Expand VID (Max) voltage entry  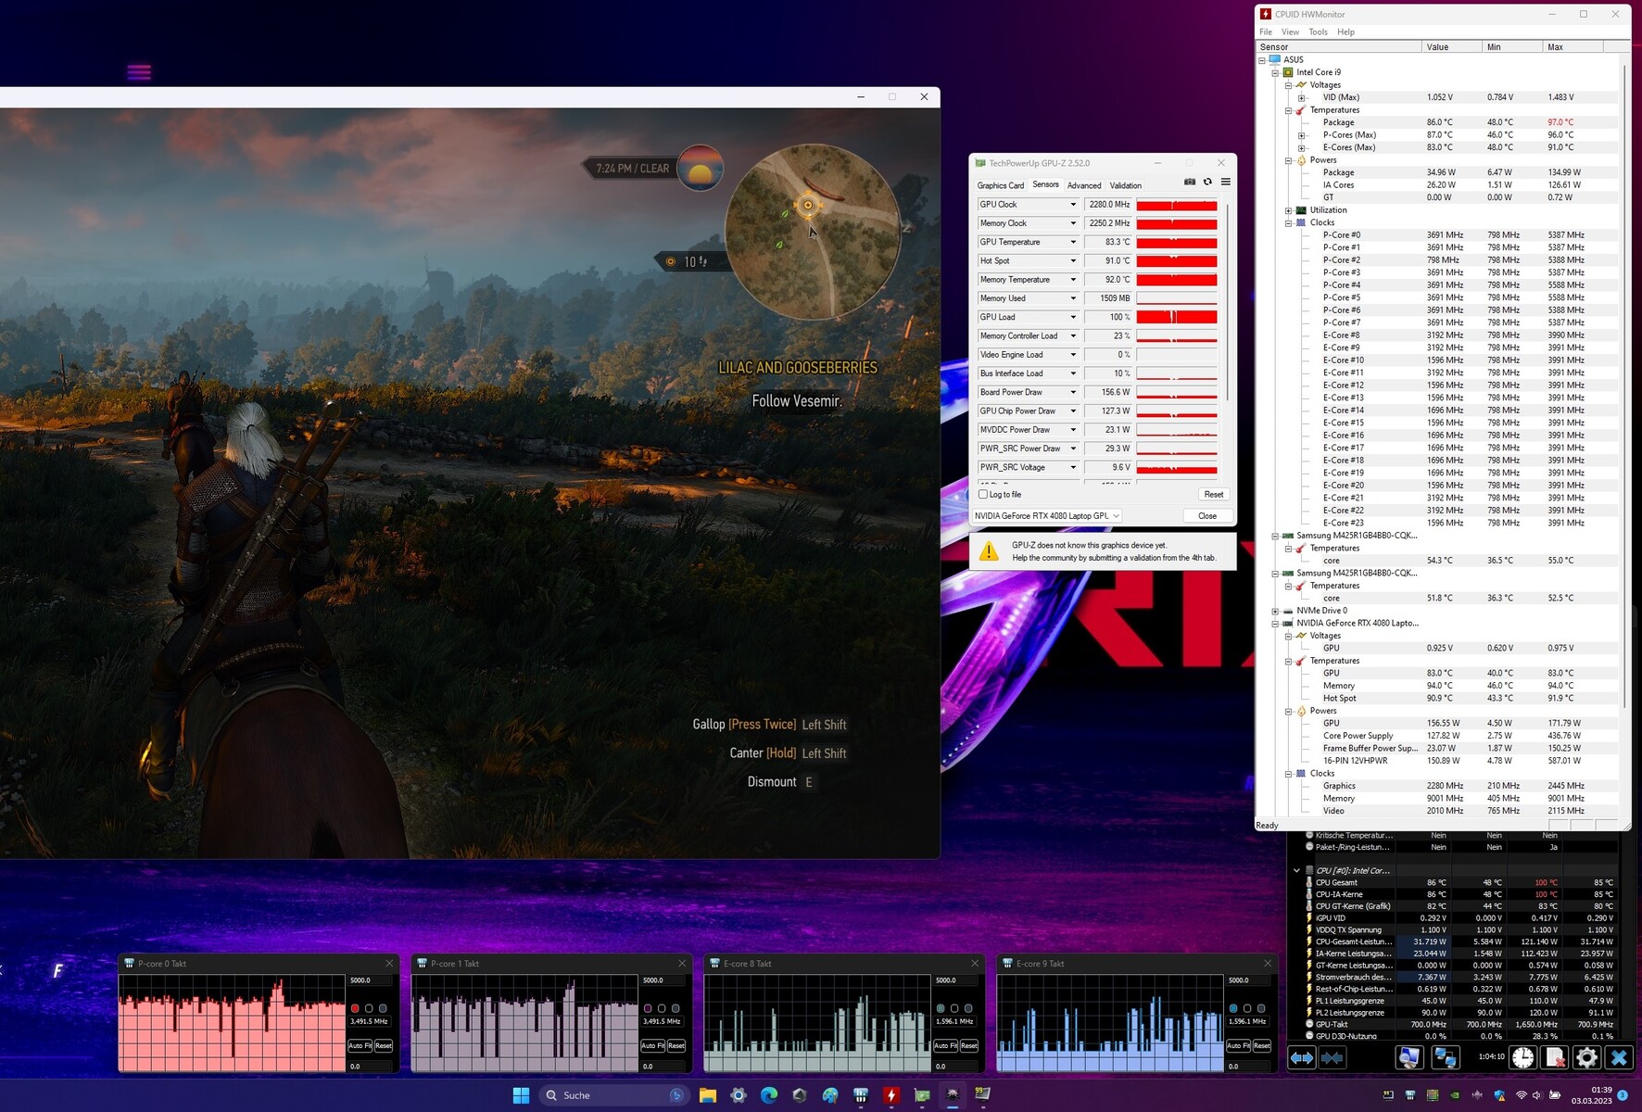[x=1301, y=97]
